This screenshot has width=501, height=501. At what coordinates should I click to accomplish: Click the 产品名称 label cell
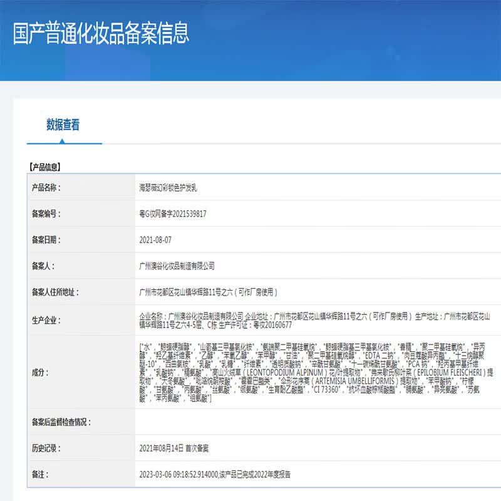(x=81, y=187)
